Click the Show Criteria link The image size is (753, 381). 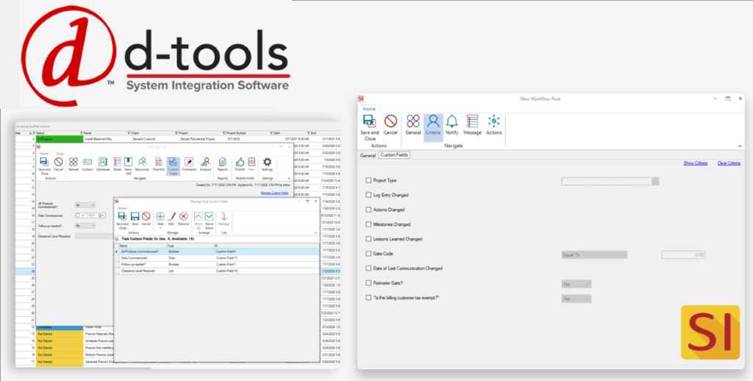696,163
